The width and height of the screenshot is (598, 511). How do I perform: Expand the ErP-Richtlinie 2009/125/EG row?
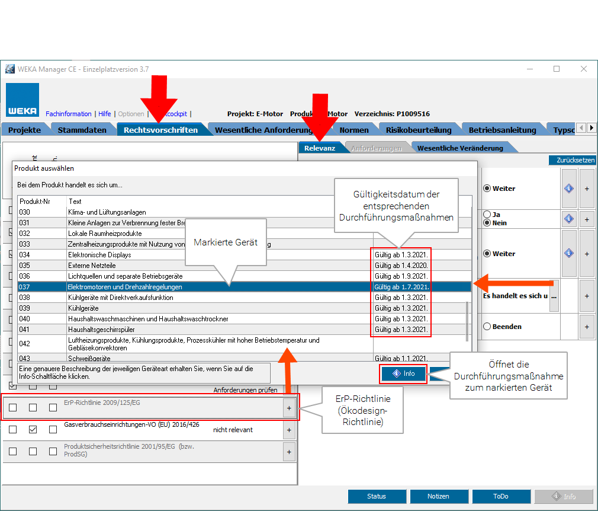coord(289,408)
